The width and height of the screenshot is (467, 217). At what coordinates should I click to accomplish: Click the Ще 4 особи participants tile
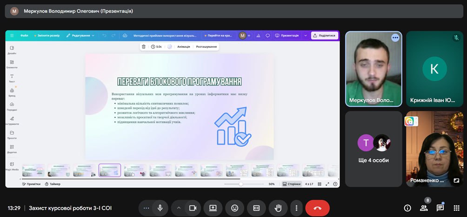(374, 149)
